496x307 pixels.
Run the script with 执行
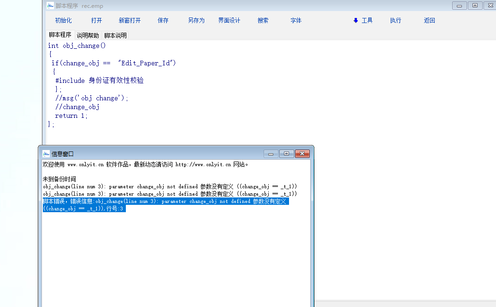coord(396,20)
